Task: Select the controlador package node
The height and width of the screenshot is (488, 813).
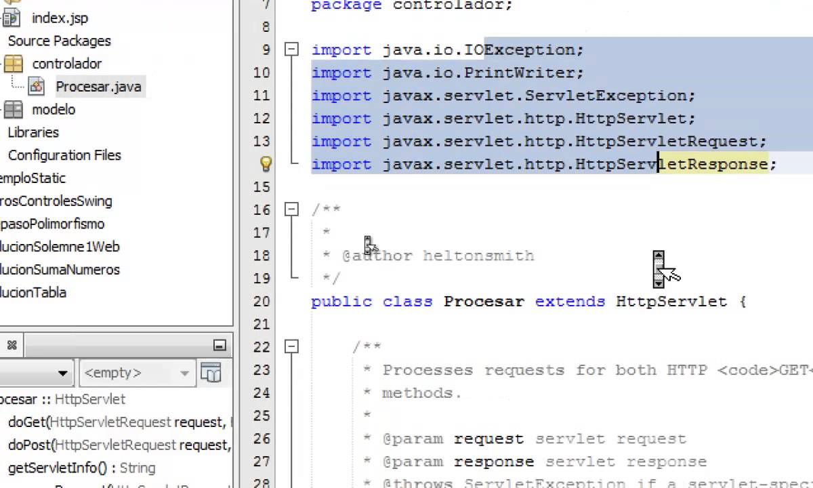Action: click(x=66, y=64)
